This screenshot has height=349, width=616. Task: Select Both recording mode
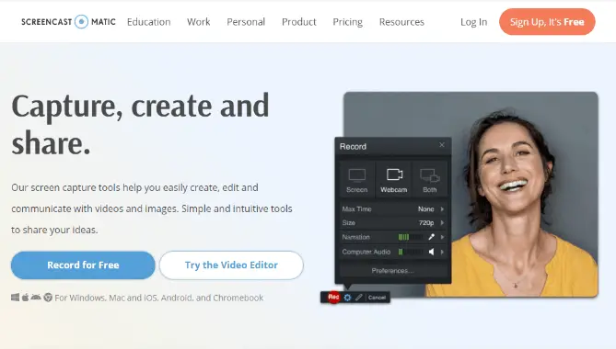pyautogui.click(x=429, y=179)
